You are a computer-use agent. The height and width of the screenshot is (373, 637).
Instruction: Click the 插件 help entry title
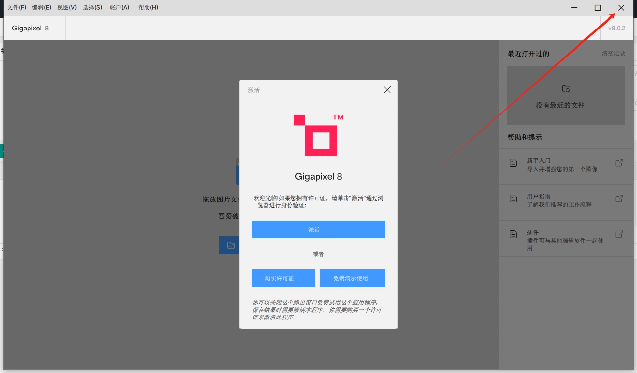tap(533, 232)
